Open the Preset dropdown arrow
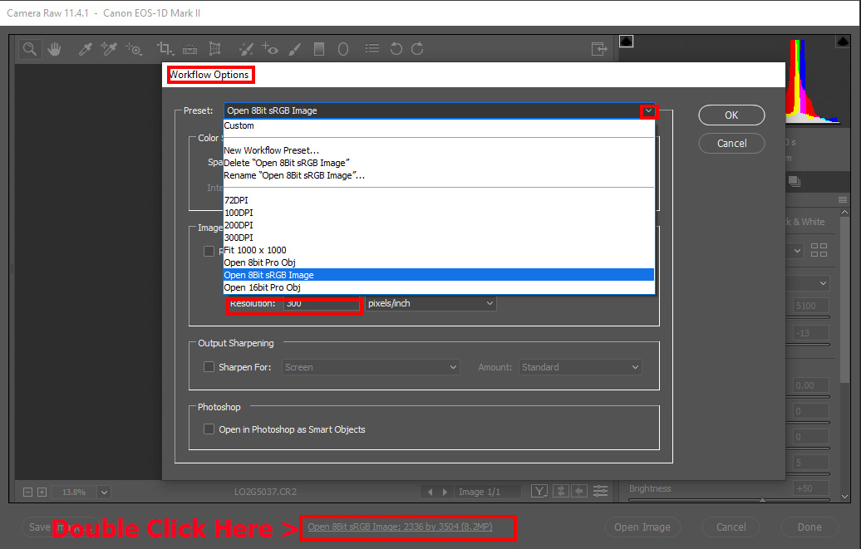This screenshot has height=549, width=861. click(x=648, y=110)
